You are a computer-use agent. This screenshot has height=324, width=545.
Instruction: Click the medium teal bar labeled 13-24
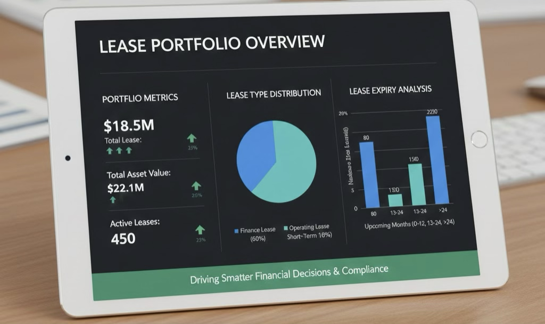click(415, 184)
